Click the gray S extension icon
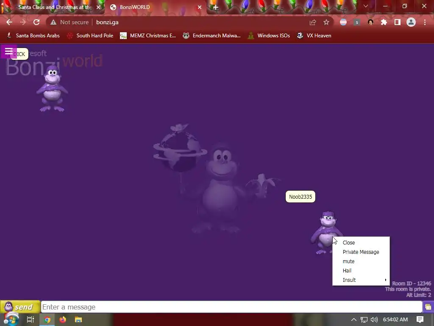Viewport: 434px width, 326px height. 357,22
